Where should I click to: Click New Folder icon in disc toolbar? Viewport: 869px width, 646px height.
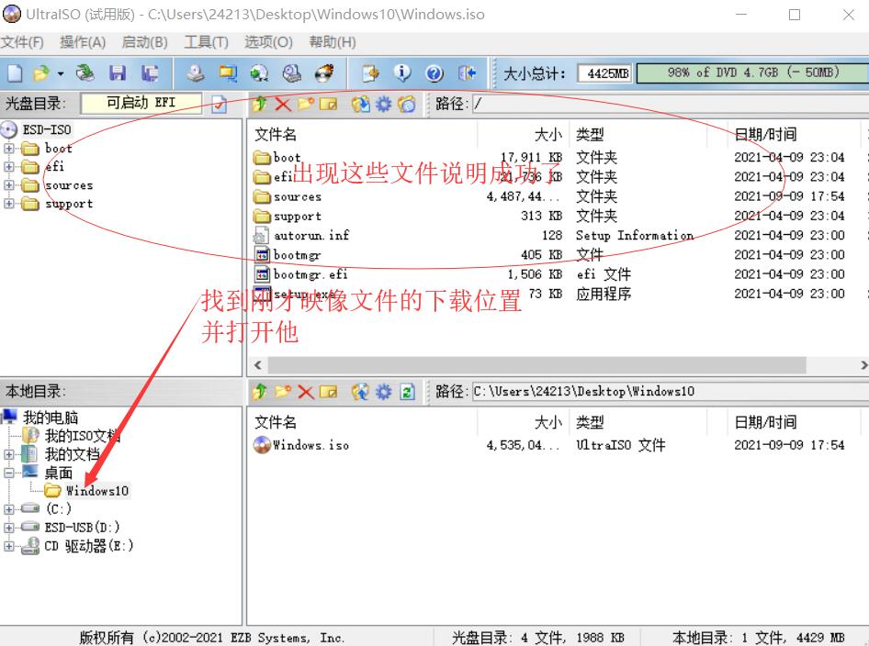tap(305, 104)
